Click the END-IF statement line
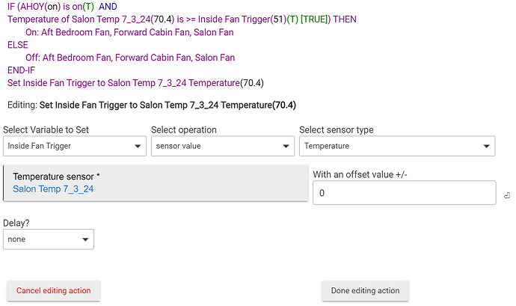The width and height of the screenshot is (516, 306). pos(21,70)
